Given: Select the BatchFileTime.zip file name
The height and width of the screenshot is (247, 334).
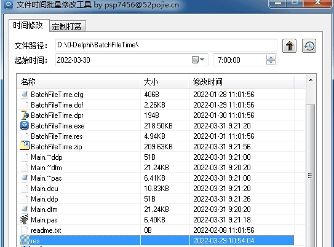Looking at the screenshot, I should (57, 147).
